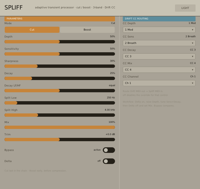Click the +0.0 dB Trim value
The height and width of the screenshot is (189, 200).
110,134
